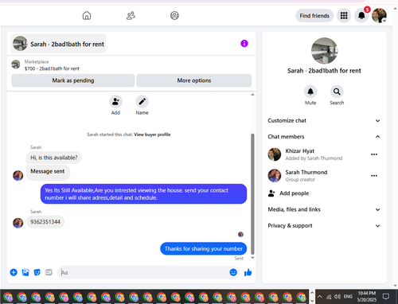This screenshot has width=398, height=304.
Task: Click Add people in chat members
Action: pyautogui.click(x=288, y=193)
